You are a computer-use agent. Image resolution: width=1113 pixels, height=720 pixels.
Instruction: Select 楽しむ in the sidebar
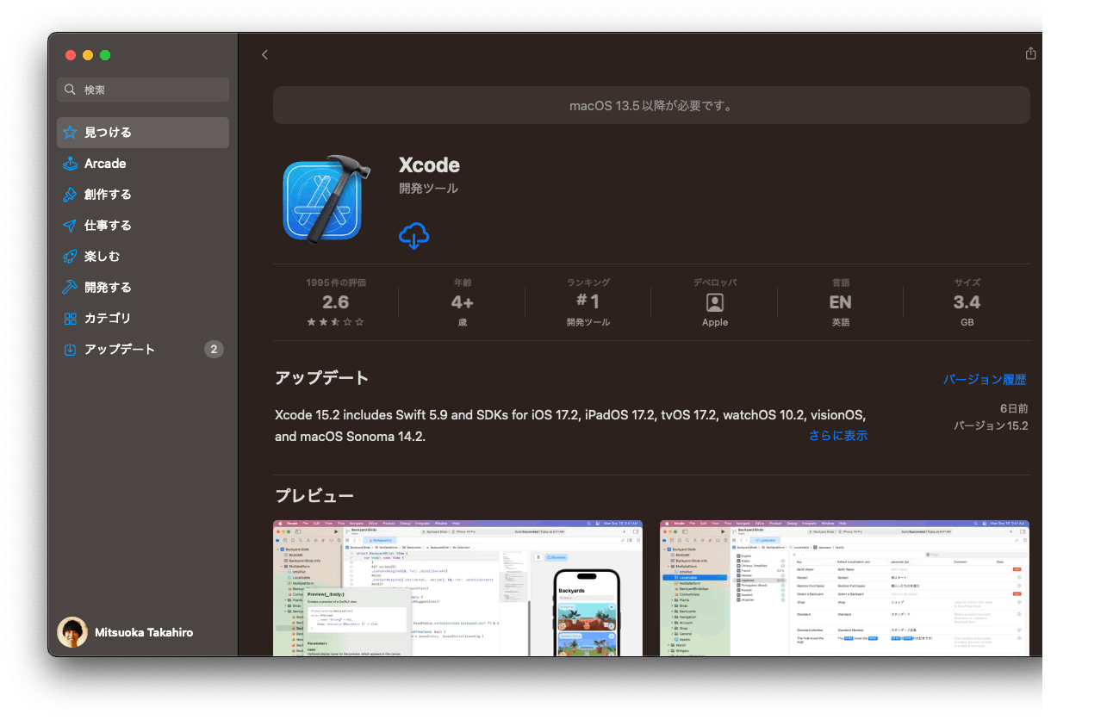pyautogui.click(x=143, y=257)
